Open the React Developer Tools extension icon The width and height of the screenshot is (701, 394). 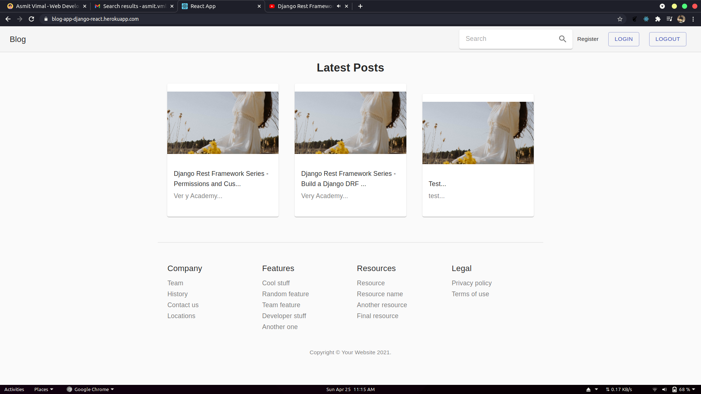click(x=646, y=19)
